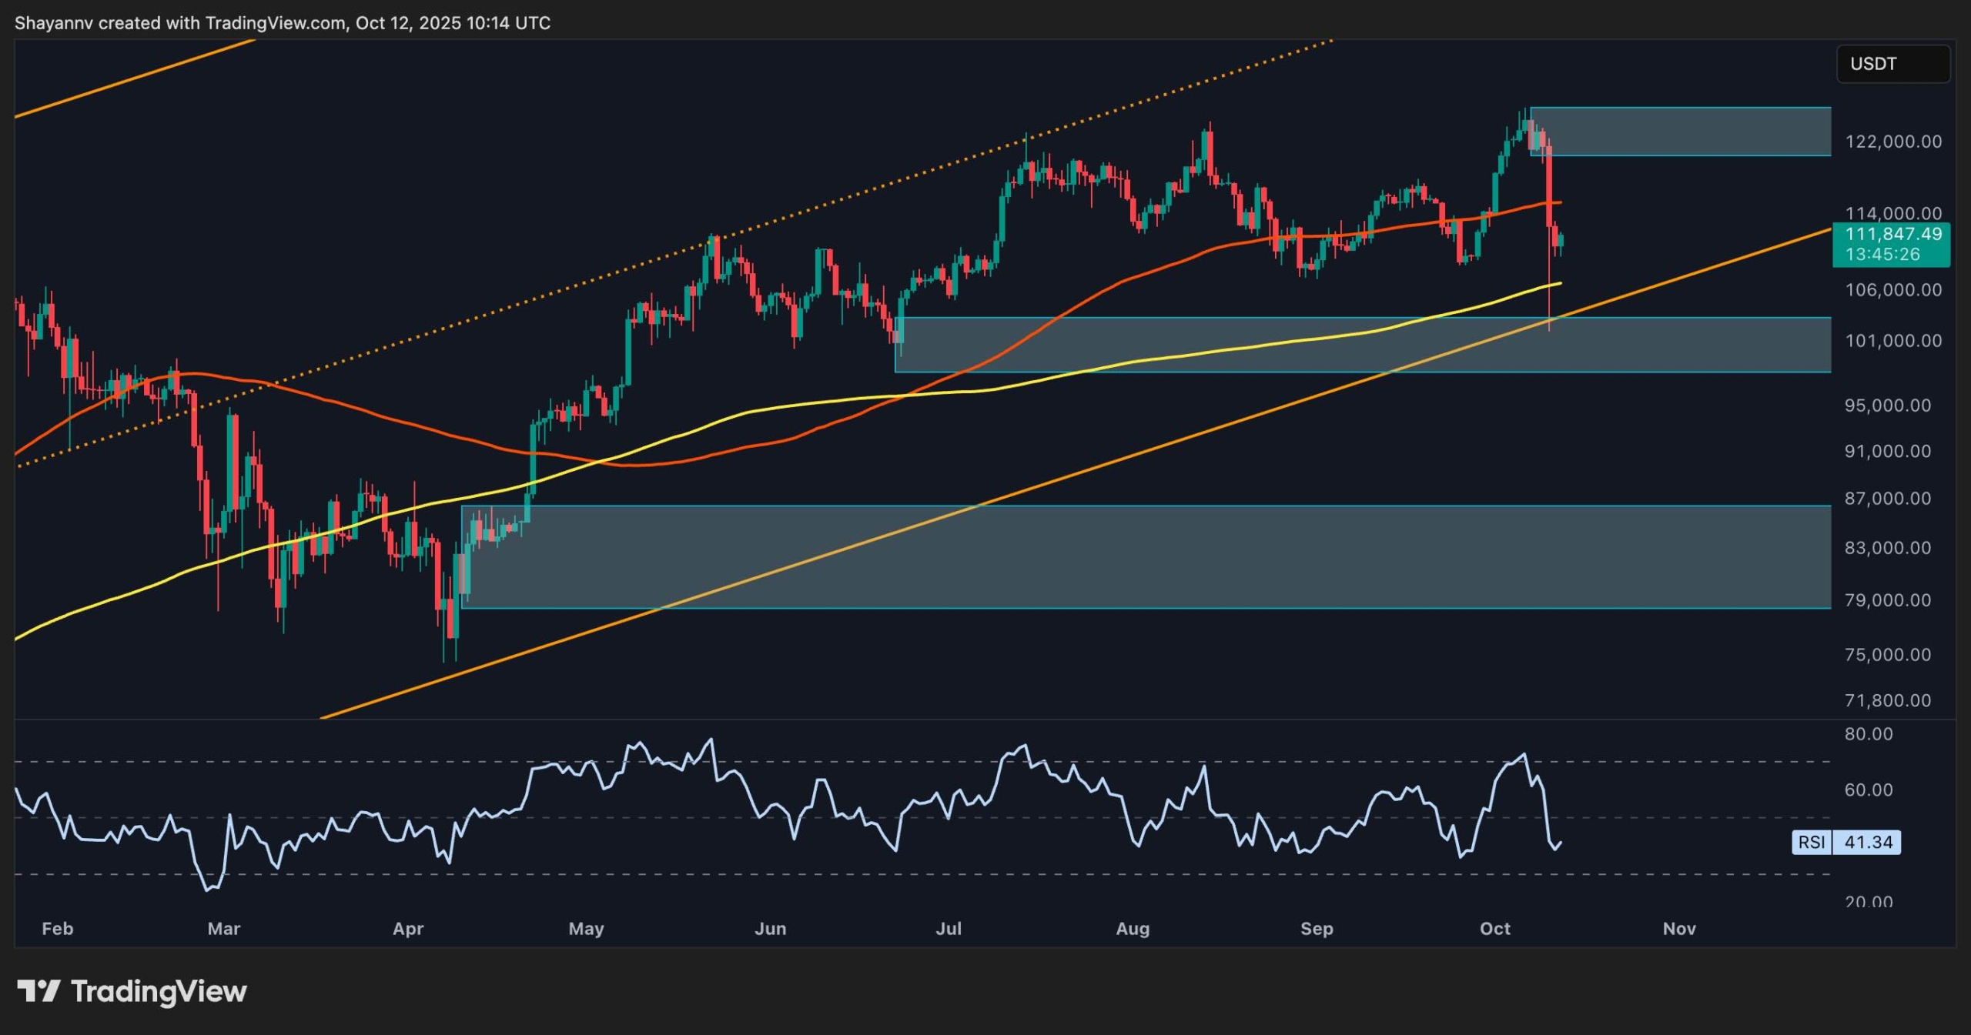Image resolution: width=1971 pixels, height=1035 pixels.
Task: Click the RSI value 41.34 badge
Action: click(1871, 843)
